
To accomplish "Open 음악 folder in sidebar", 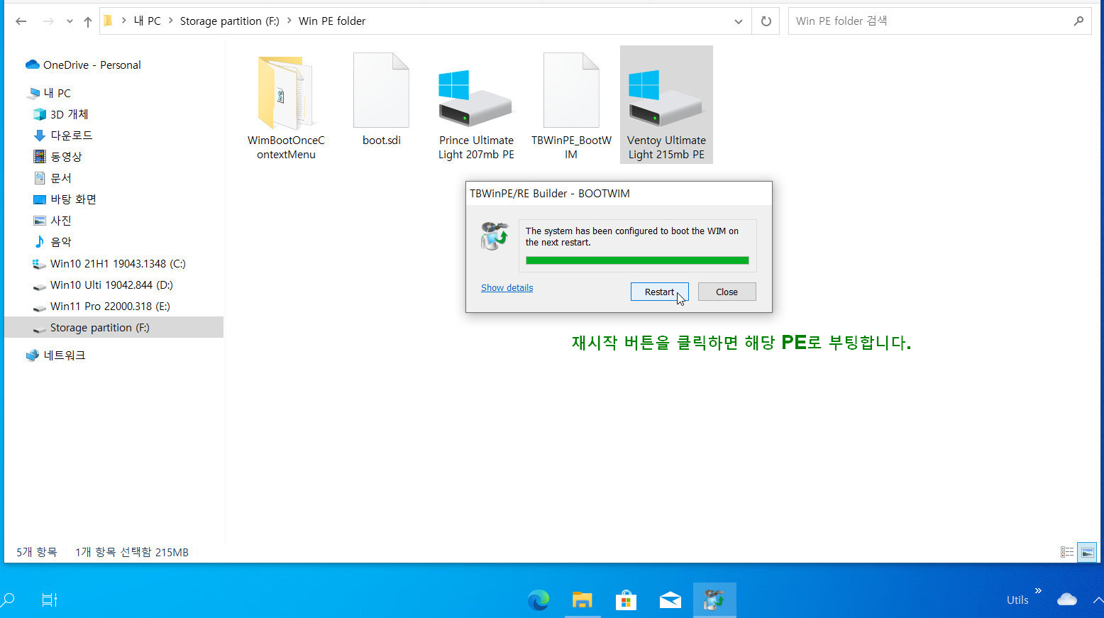I will pos(53,242).
